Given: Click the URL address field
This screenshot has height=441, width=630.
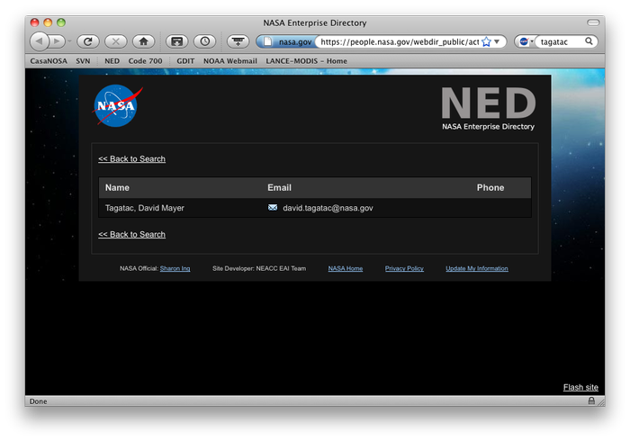Looking at the screenshot, I should pos(400,41).
